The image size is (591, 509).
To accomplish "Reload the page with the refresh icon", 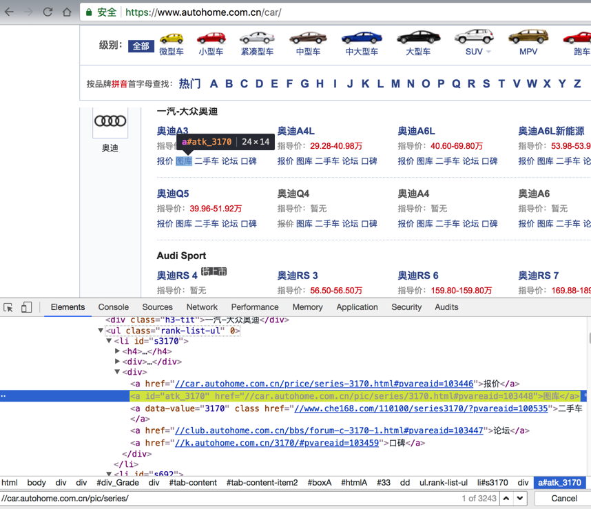I will (x=48, y=12).
